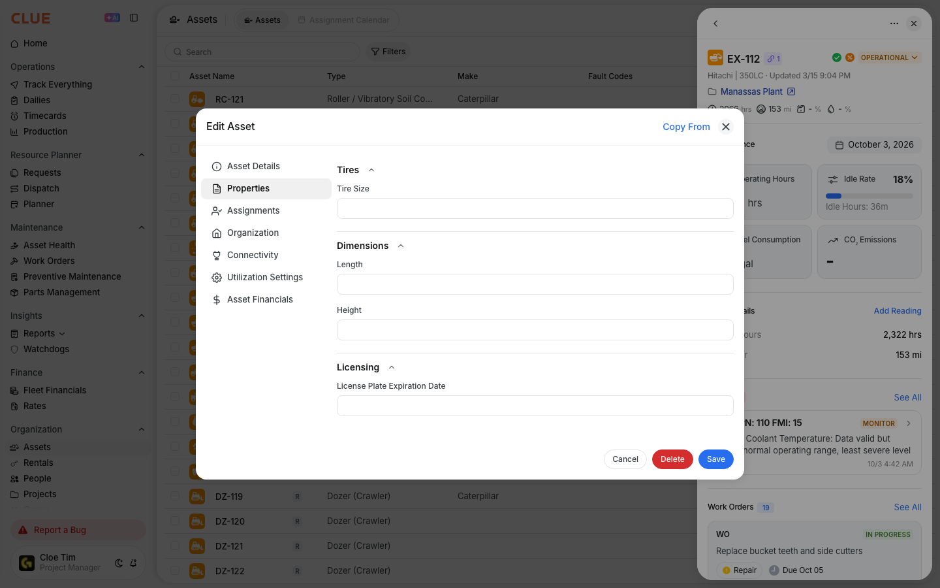Viewport: 940px width, 588px height.
Task: Open the OPERATIONAL status dropdown
Action: click(x=889, y=57)
